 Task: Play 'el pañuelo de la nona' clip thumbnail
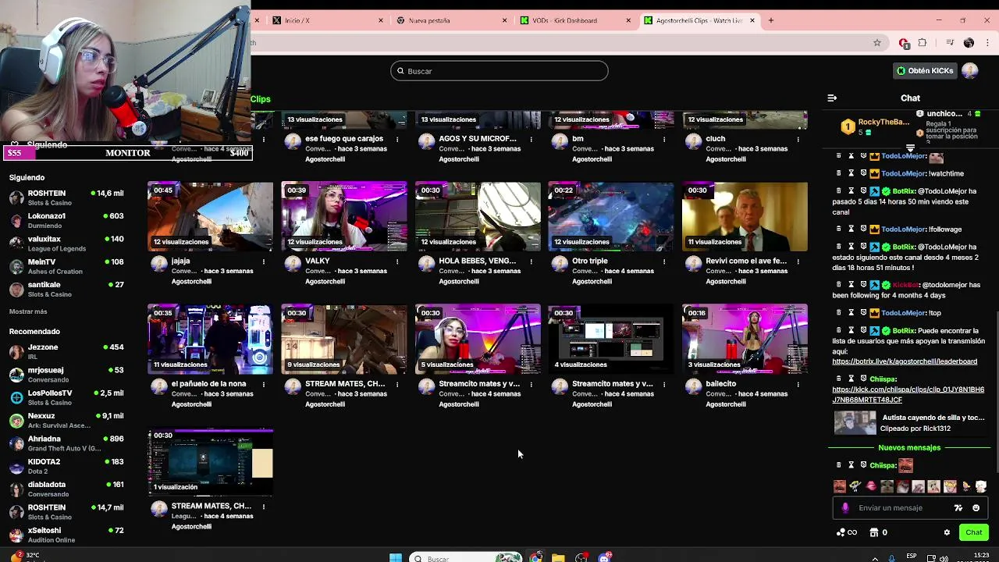point(210,339)
